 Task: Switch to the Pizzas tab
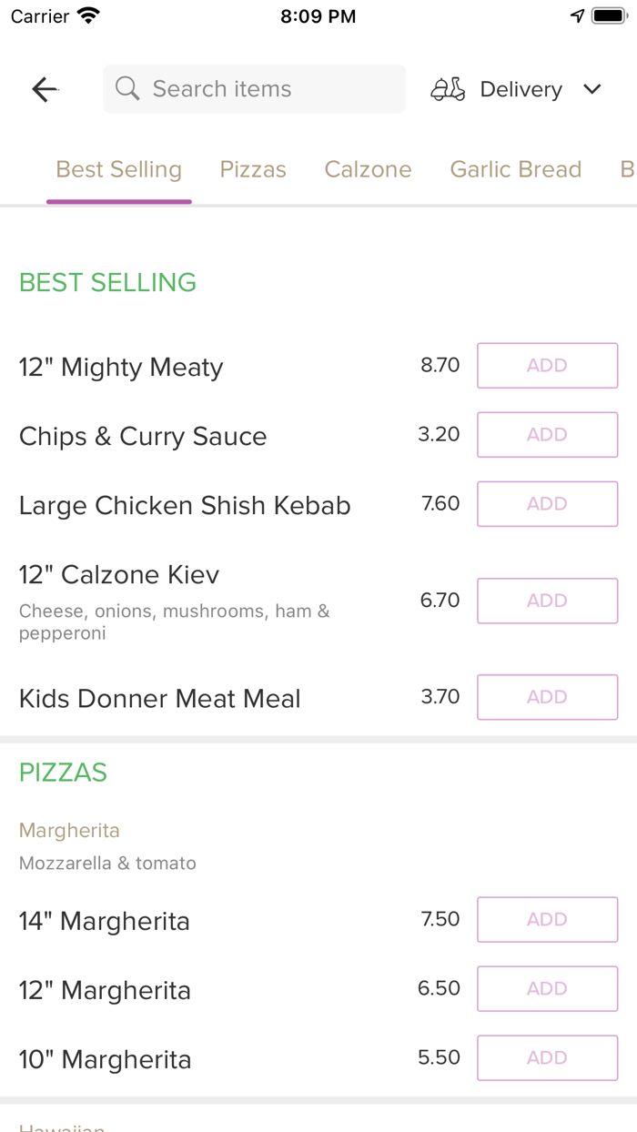coord(252,169)
